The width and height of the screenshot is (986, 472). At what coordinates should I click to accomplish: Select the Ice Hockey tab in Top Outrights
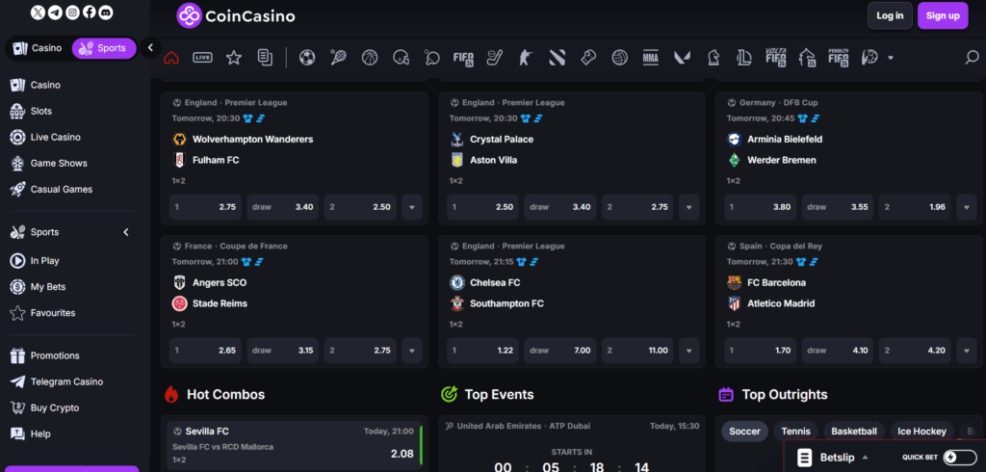921,432
